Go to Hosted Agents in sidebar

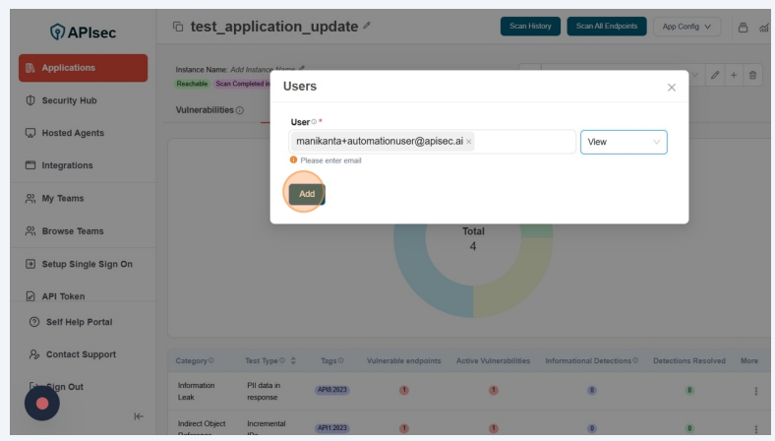[x=72, y=133]
